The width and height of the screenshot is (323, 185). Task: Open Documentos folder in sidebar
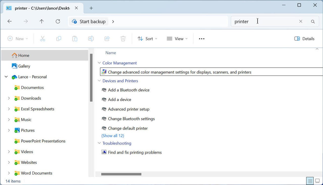click(x=32, y=88)
